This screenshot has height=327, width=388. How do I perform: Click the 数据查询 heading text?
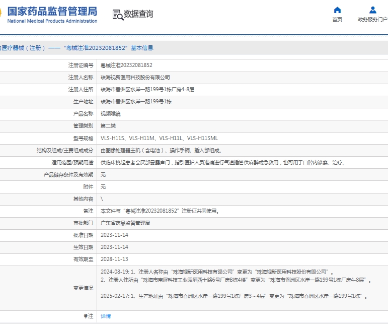(138, 14)
